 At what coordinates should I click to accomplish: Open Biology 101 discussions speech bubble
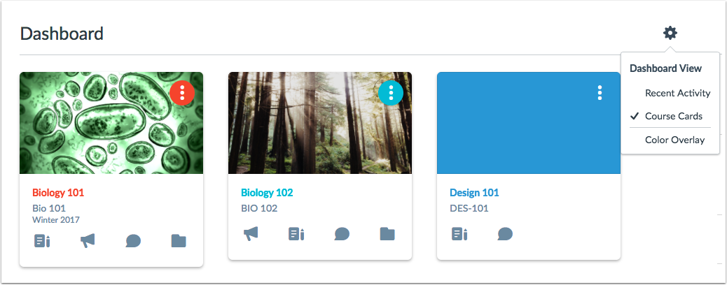click(x=133, y=241)
